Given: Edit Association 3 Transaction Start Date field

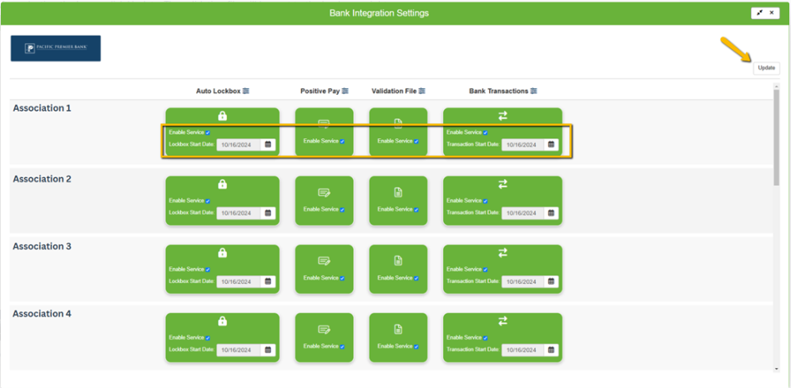Looking at the screenshot, I should click(522, 281).
